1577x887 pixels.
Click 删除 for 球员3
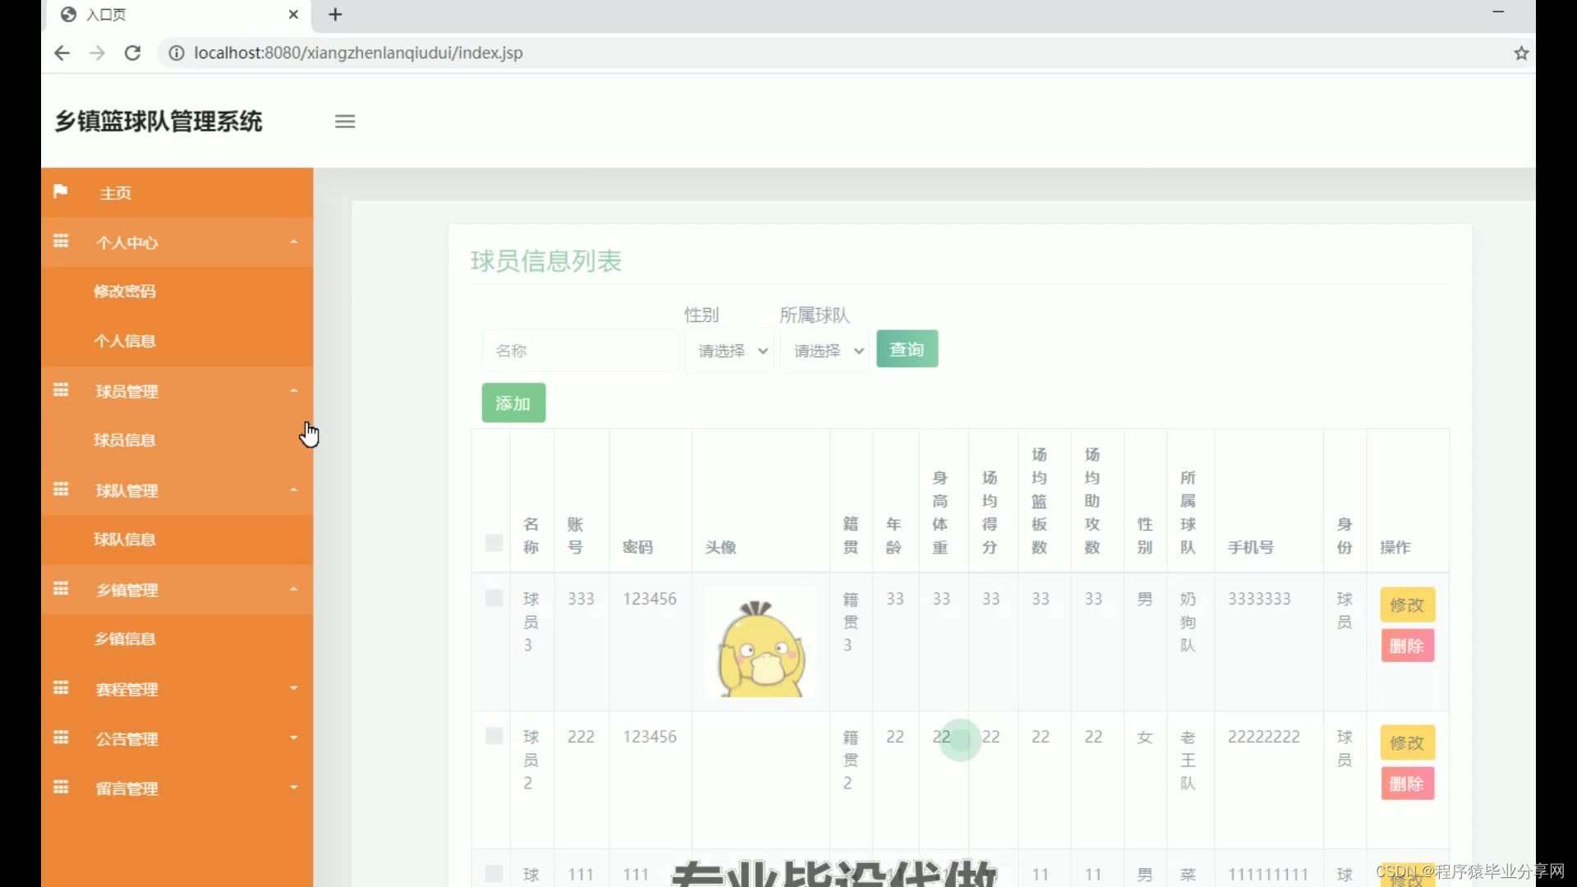click(1407, 646)
